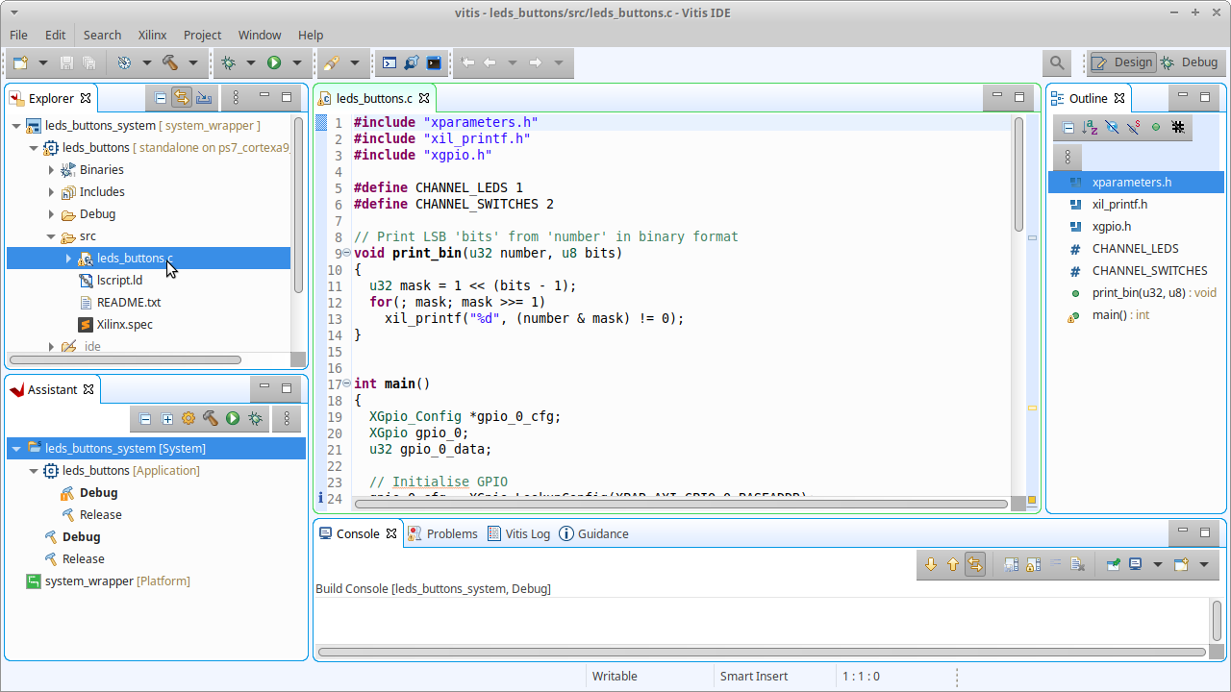
Task: Click the Pin Console icon
Action: (1113, 565)
